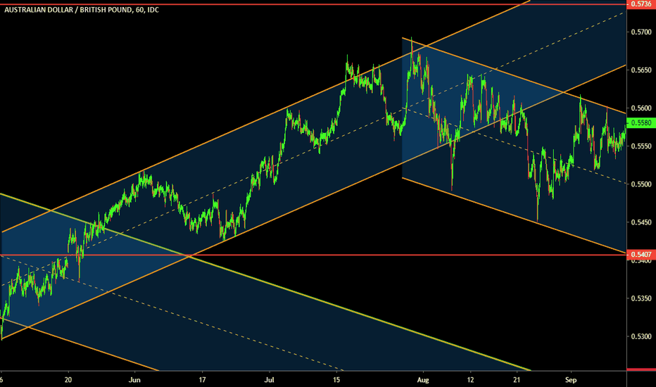Click the 0.5600 price axis value

coord(641,108)
